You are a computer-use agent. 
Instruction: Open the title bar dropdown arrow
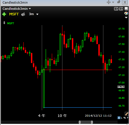point(113,2)
